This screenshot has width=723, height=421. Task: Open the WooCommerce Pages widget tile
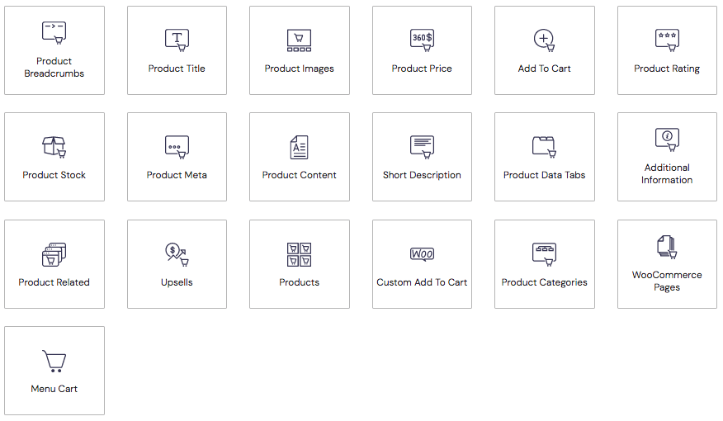[667, 264]
